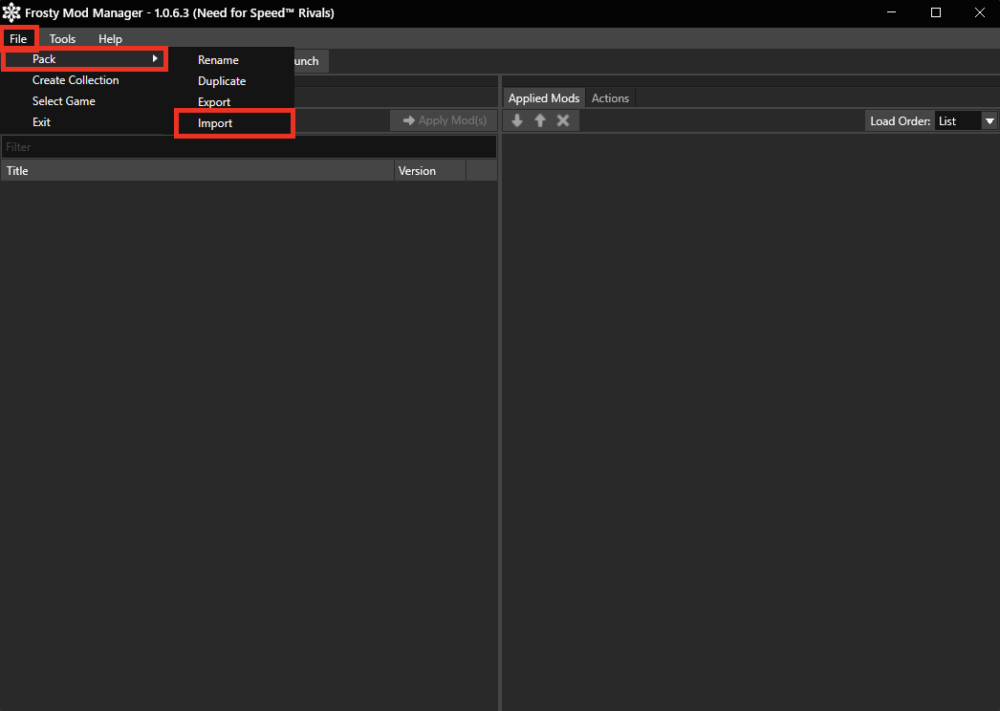1000x711 pixels.
Task: Select Import in Pack submenu
Action: coord(234,123)
